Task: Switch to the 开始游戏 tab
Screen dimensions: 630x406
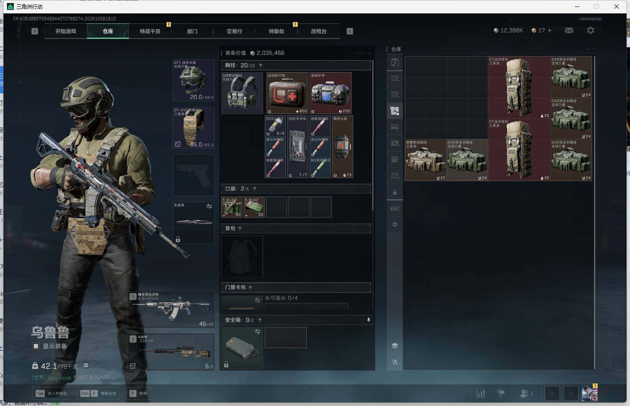Action: coord(66,31)
